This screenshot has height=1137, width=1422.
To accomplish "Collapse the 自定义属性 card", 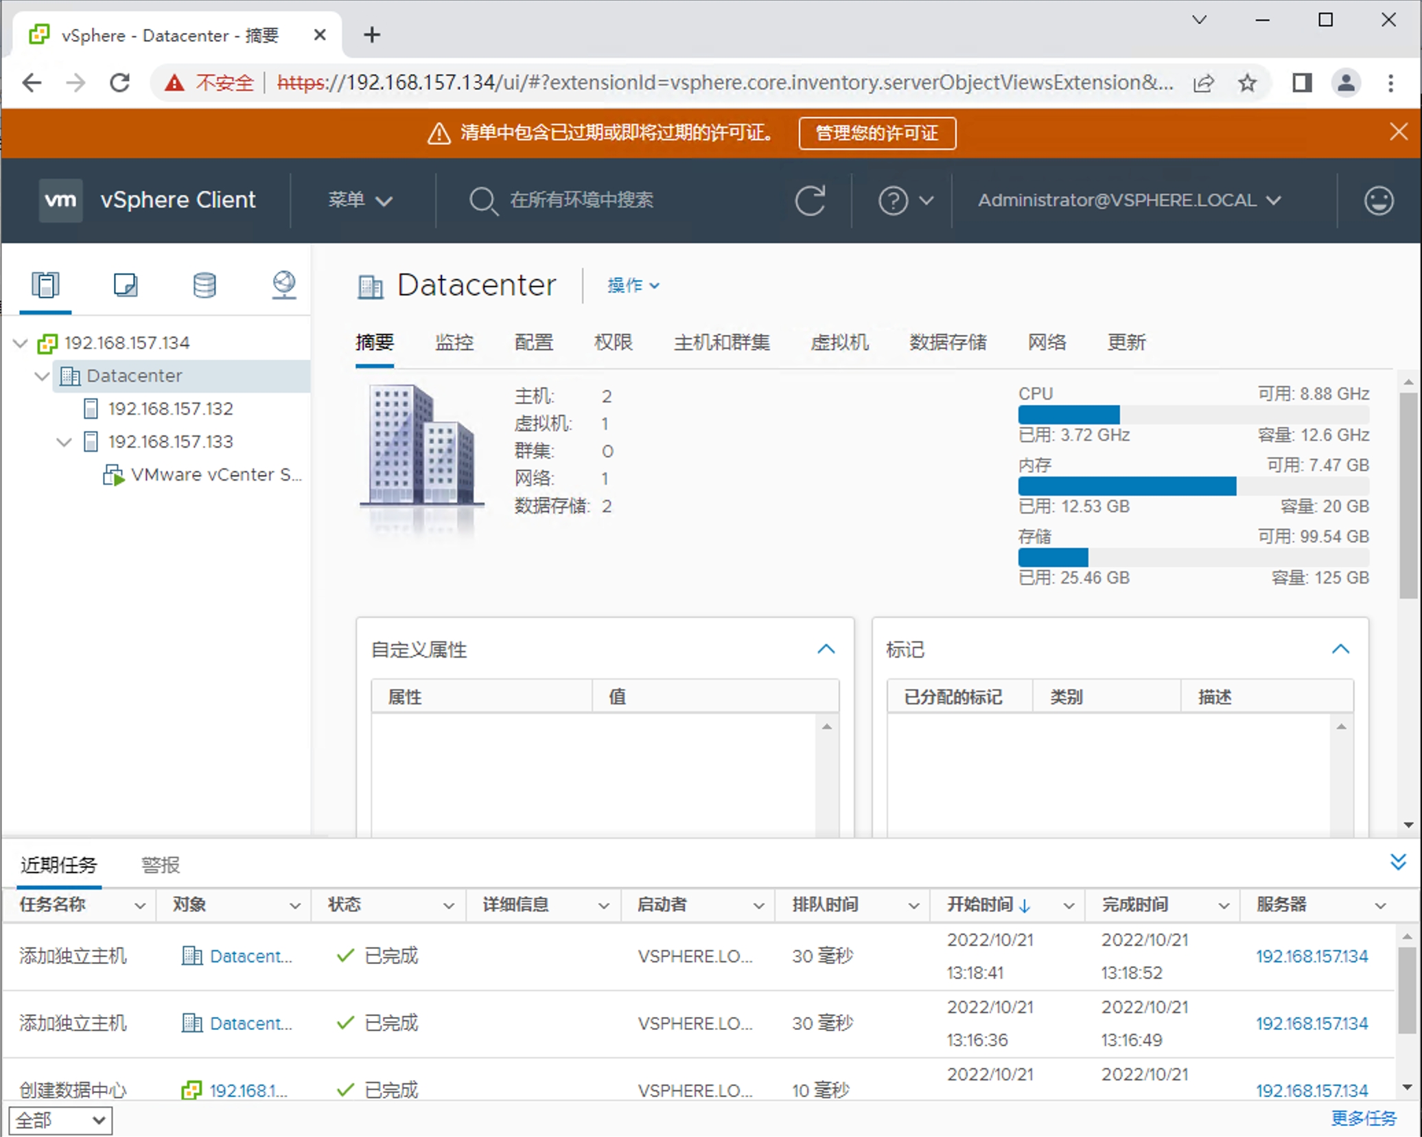I will click(826, 649).
